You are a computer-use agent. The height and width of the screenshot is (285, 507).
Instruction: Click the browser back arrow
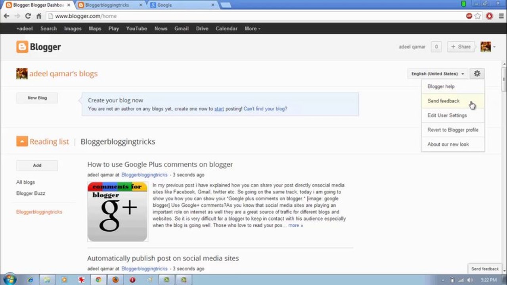point(6,16)
